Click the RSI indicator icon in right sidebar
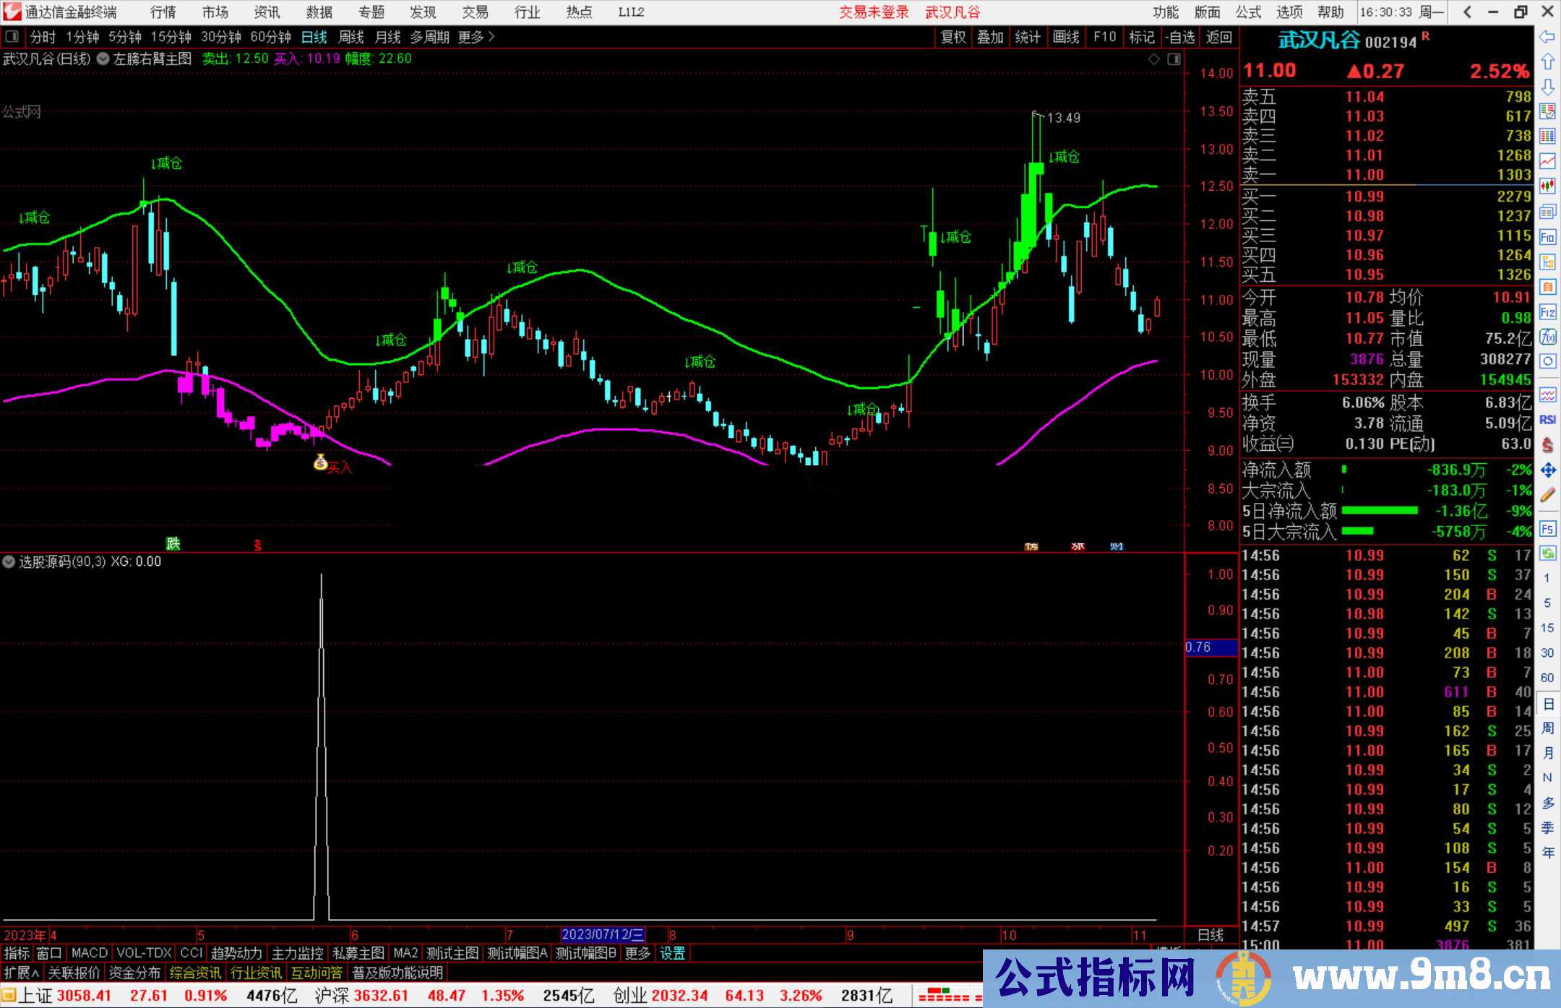This screenshot has height=1008, width=1561. [x=1547, y=420]
